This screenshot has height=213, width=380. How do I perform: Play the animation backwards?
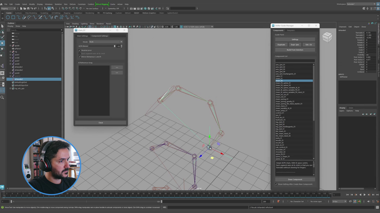coord(360,195)
